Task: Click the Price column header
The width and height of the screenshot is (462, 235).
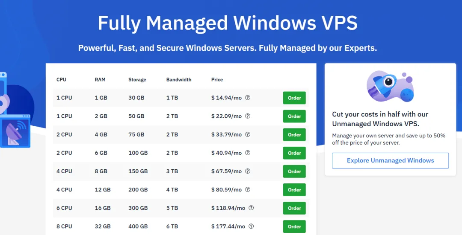Action: (x=217, y=80)
